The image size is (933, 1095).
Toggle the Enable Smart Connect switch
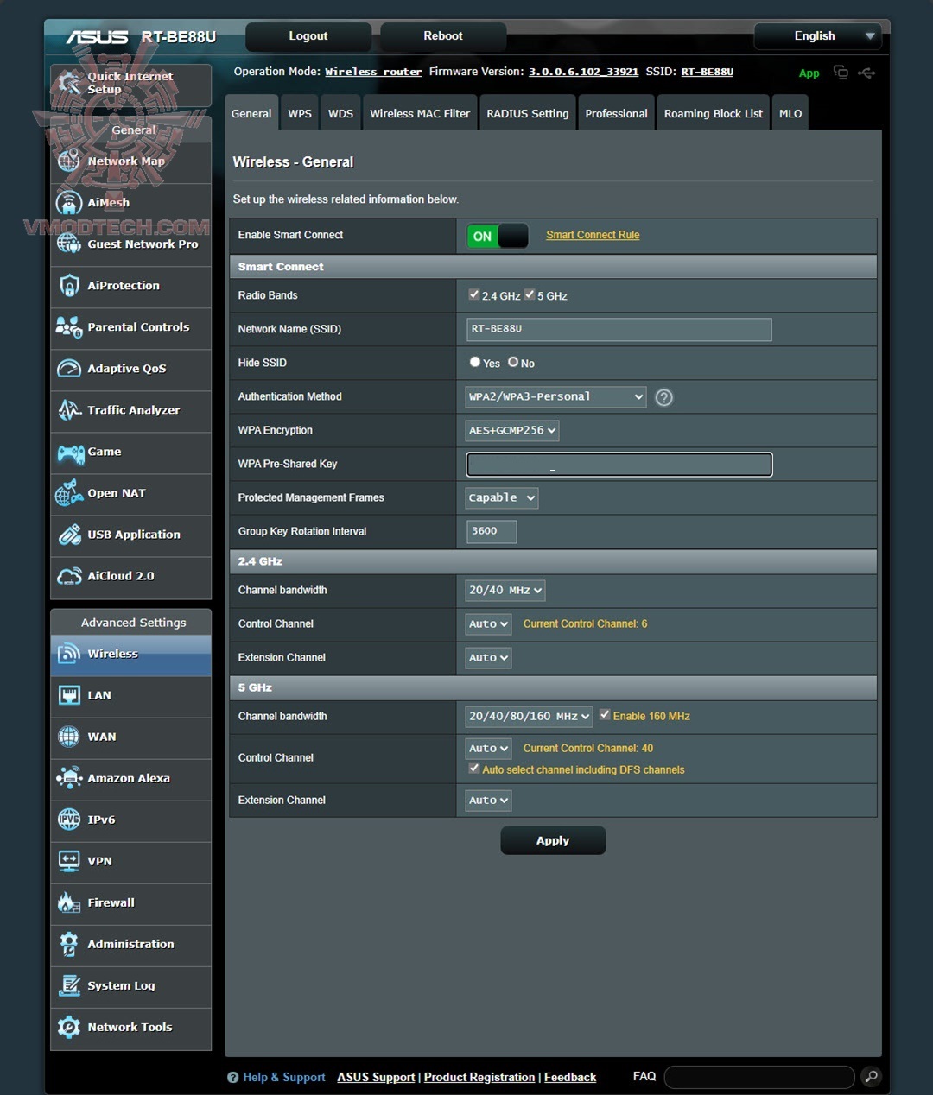(x=497, y=236)
